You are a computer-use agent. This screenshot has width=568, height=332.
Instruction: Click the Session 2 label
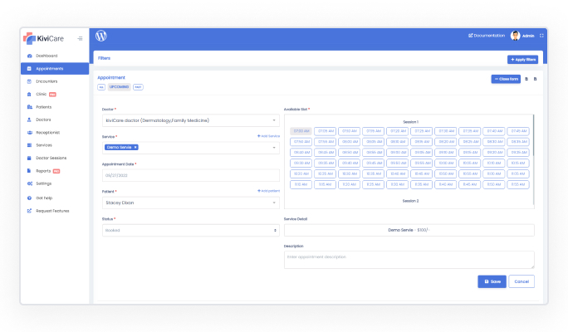point(410,201)
